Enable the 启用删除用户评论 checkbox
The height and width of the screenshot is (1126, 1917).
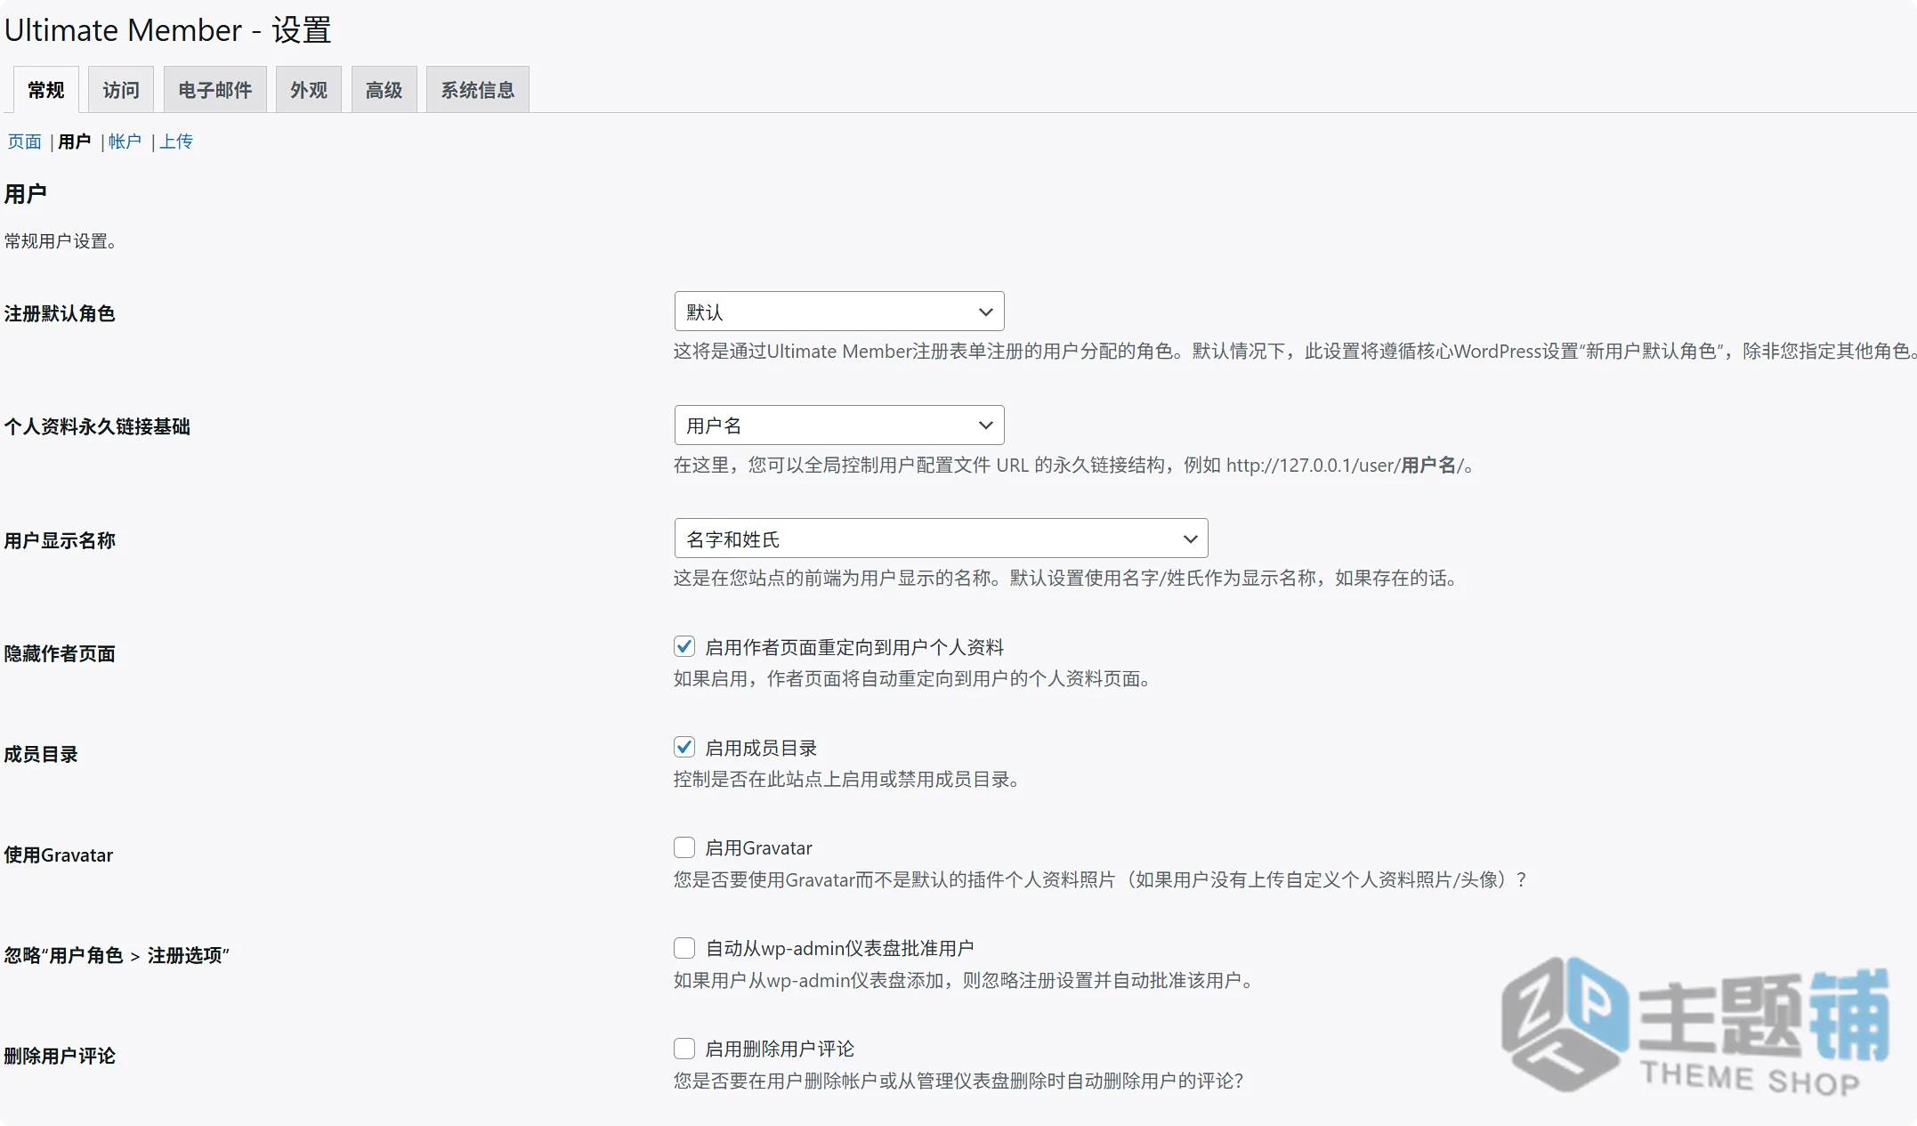point(684,1049)
